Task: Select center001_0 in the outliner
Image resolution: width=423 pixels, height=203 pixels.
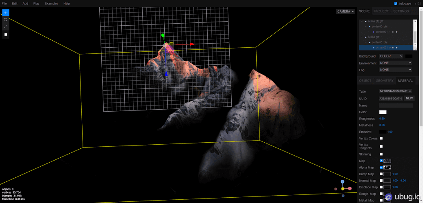Action: [x=386, y=48]
